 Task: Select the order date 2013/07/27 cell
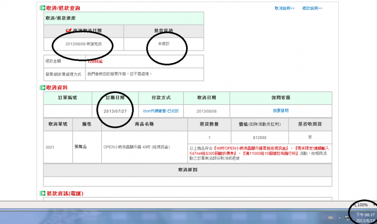(x=115, y=111)
